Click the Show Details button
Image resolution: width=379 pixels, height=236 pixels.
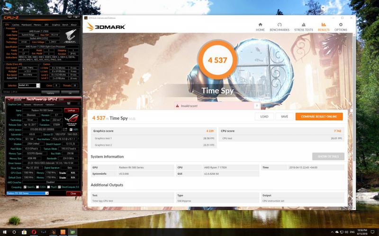pyautogui.click(x=328, y=156)
